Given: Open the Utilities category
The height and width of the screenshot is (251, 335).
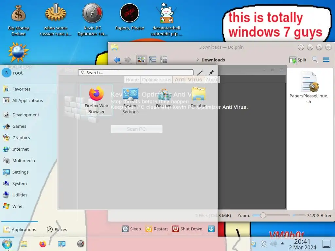Looking at the screenshot, I should [x=29, y=195].
